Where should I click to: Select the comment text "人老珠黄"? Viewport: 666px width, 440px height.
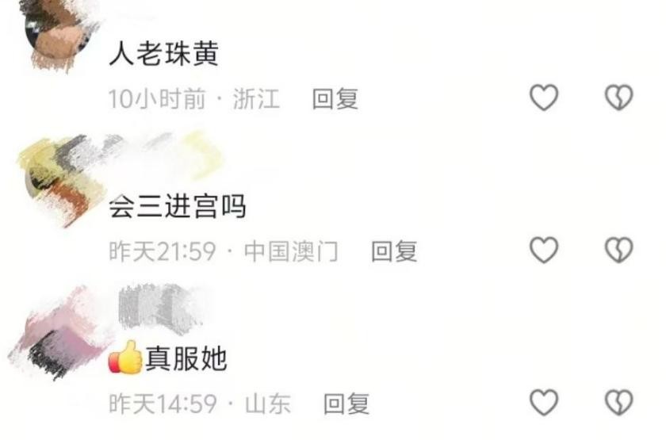pyautogui.click(x=164, y=54)
